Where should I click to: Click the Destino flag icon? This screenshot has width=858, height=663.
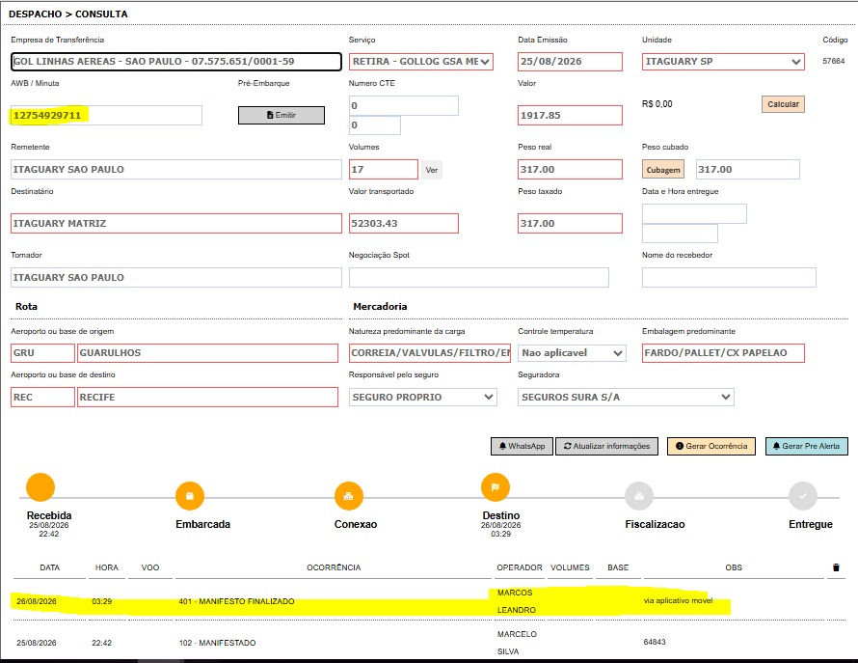(496, 487)
